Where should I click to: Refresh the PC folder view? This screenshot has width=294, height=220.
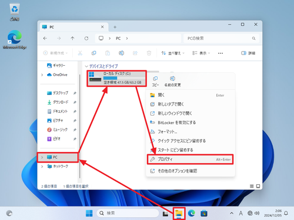coord(86,38)
